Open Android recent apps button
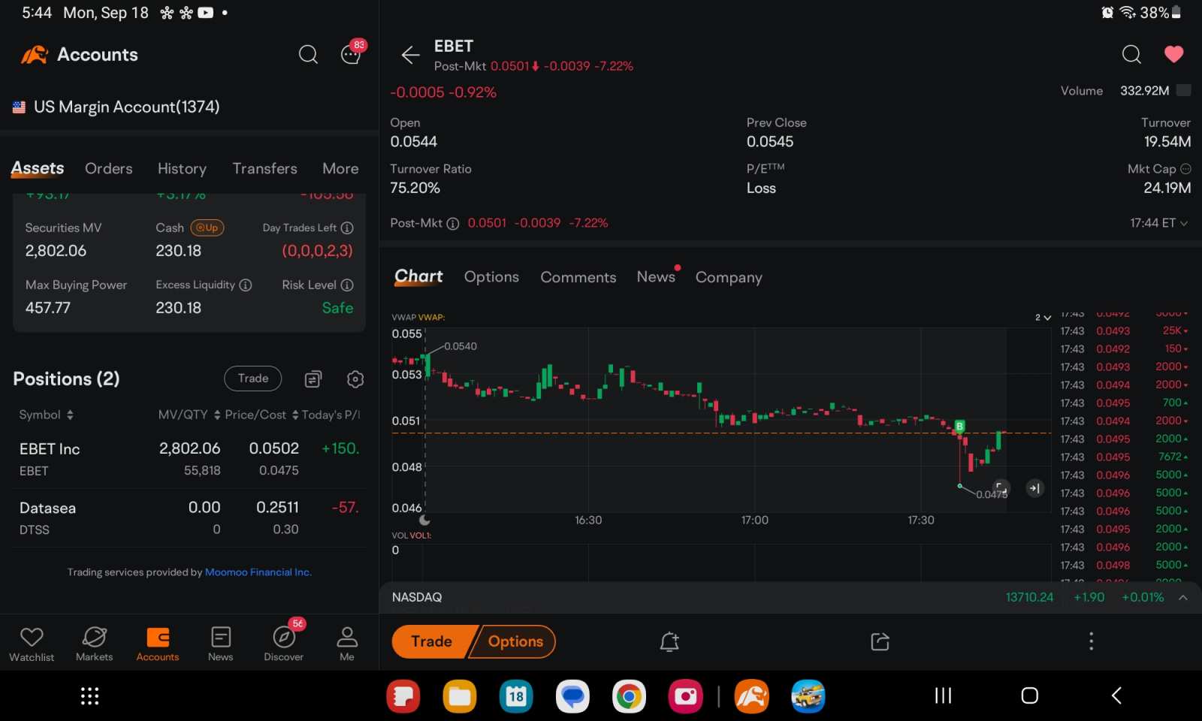 click(943, 695)
